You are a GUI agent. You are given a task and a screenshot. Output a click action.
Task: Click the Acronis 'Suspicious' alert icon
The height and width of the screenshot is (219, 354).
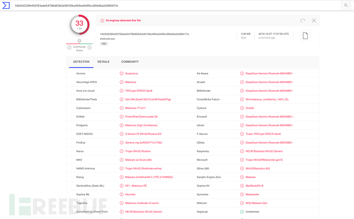pyautogui.click(x=122, y=73)
